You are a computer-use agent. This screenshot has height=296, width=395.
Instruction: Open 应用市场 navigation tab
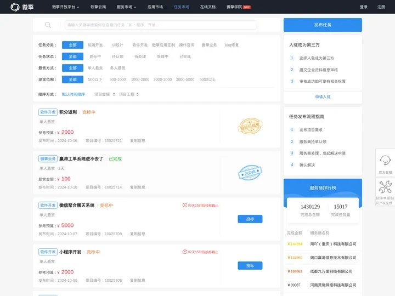click(155, 7)
